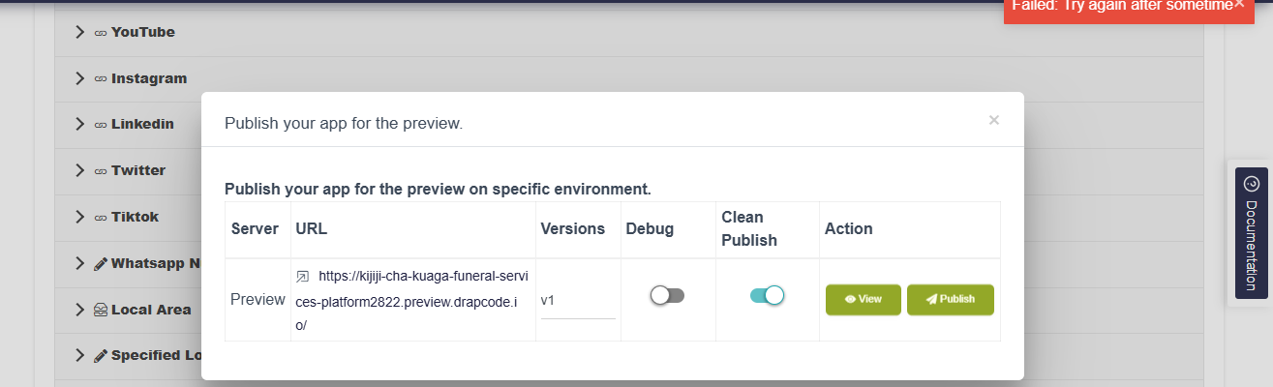Image resolution: width=1273 pixels, height=387 pixels.
Task: Click the link icon beside Instagram
Action: pyautogui.click(x=100, y=78)
